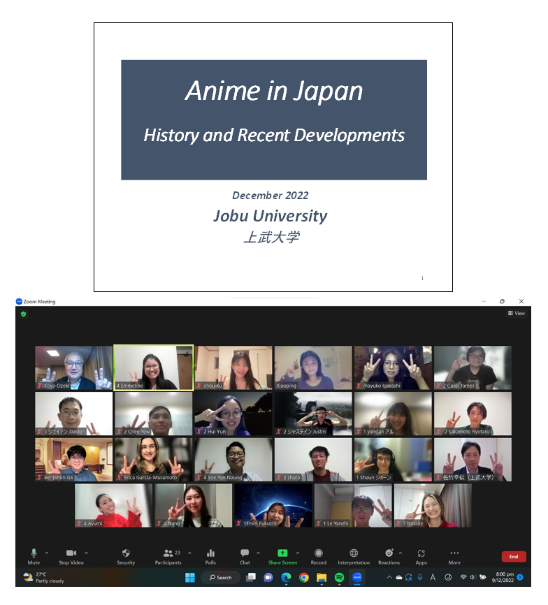Viewport: 548px width, 605px height.
Task: Open the More options menu
Action: pos(454,554)
